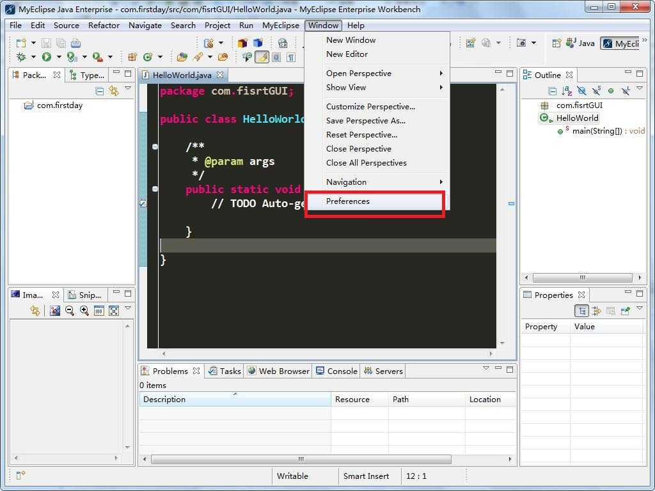Click Collapse All in Package Explorer
655x491 pixels.
(x=99, y=91)
